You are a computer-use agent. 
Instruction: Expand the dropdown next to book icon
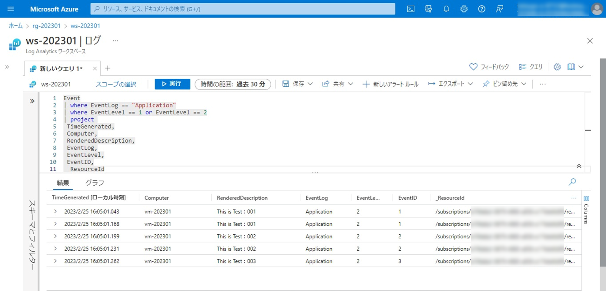(581, 67)
